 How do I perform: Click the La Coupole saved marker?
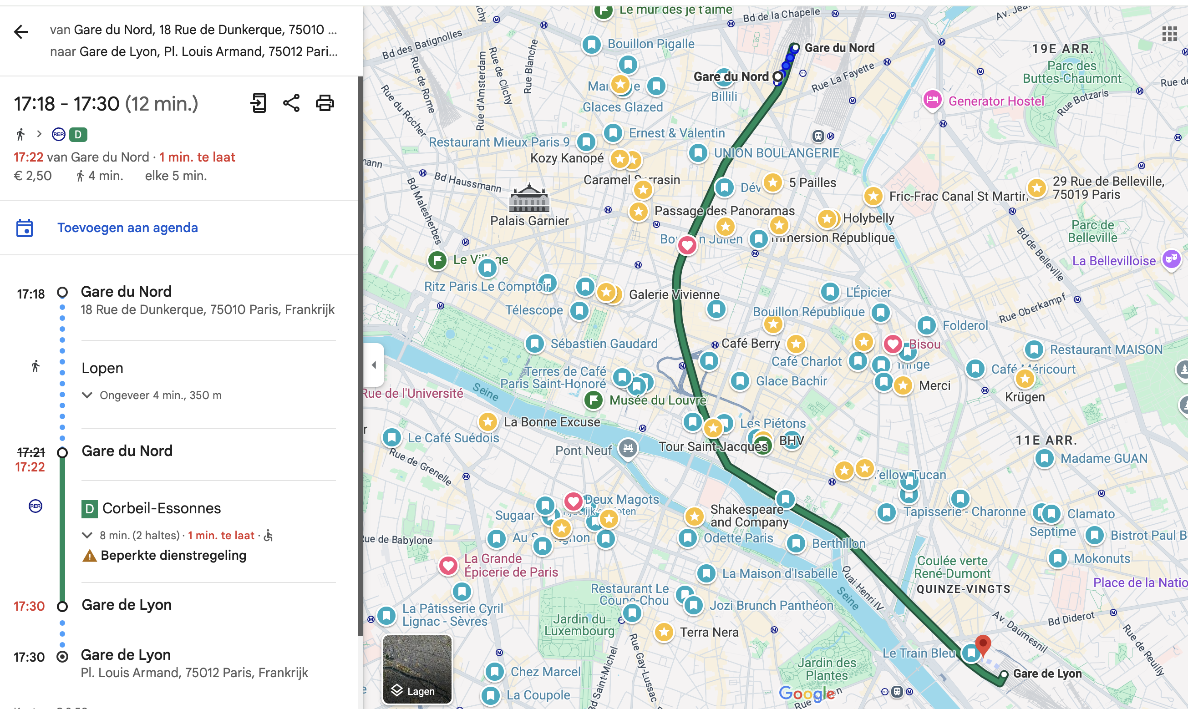coord(490,695)
